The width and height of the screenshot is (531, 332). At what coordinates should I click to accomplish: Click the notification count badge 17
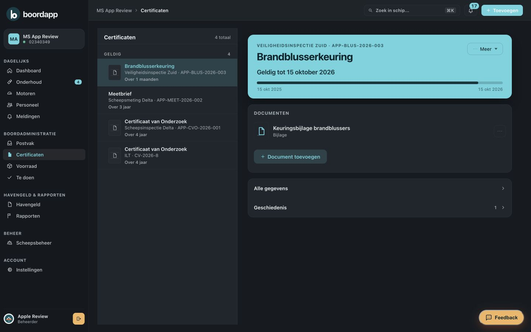click(474, 6)
